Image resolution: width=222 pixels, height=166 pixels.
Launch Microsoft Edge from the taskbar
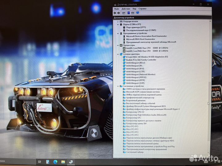tap(55, 162)
